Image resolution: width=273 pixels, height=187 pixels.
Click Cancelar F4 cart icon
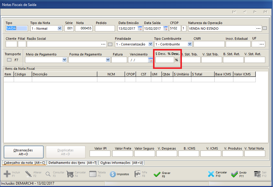(x=70, y=174)
